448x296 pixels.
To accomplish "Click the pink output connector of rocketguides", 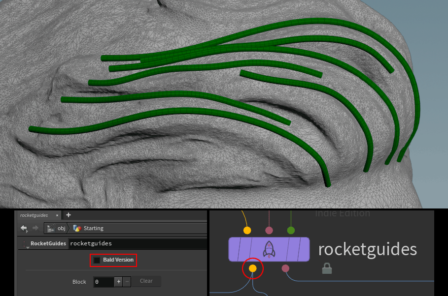I will [x=285, y=268].
